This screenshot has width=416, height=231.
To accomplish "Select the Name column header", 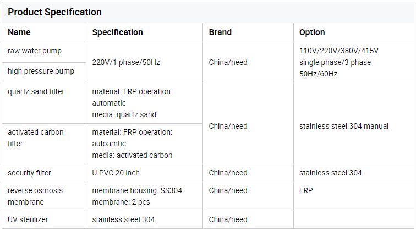I will tap(19, 32).
